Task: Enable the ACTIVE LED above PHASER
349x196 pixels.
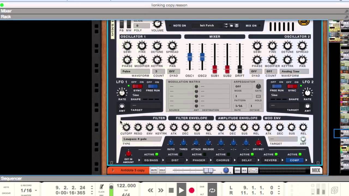Action: 205,154
